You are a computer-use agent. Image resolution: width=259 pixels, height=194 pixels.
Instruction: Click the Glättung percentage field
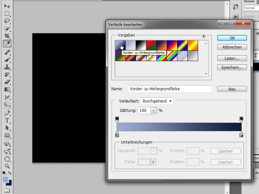click(x=144, y=111)
